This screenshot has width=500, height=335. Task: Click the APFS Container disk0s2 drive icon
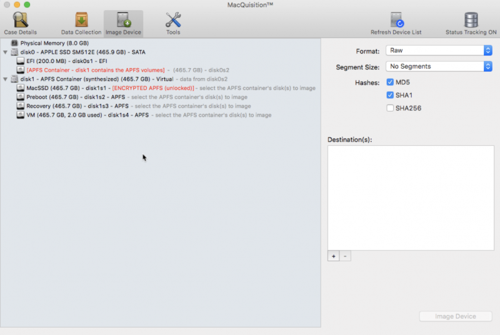coord(21,70)
